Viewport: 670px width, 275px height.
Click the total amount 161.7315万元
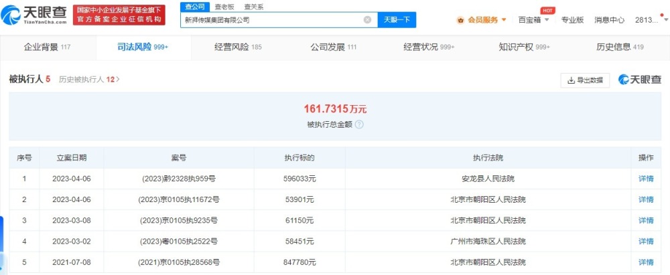coord(336,109)
